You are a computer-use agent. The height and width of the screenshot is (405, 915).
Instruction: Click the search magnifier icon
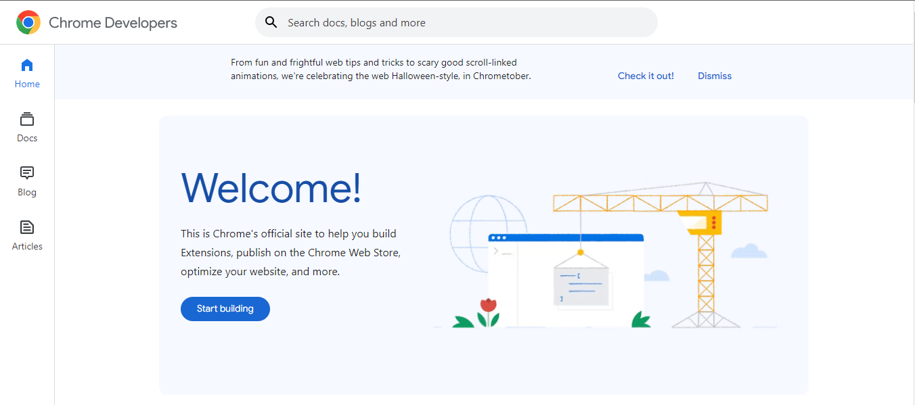coord(271,22)
